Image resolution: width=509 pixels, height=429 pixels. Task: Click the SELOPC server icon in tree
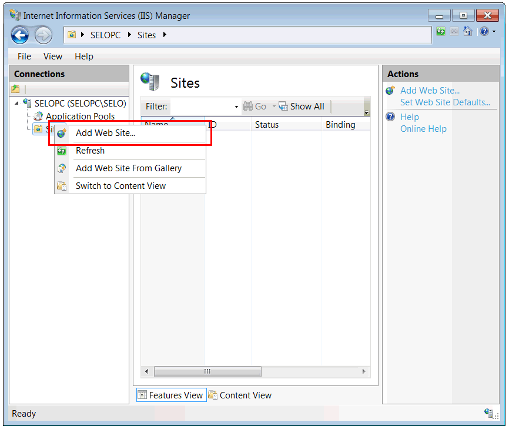tap(27, 103)
